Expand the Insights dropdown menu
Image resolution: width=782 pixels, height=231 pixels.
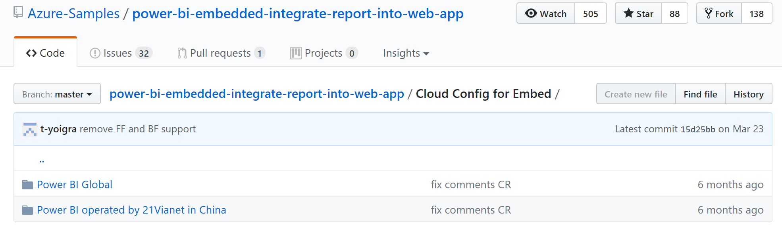[406, 53]
